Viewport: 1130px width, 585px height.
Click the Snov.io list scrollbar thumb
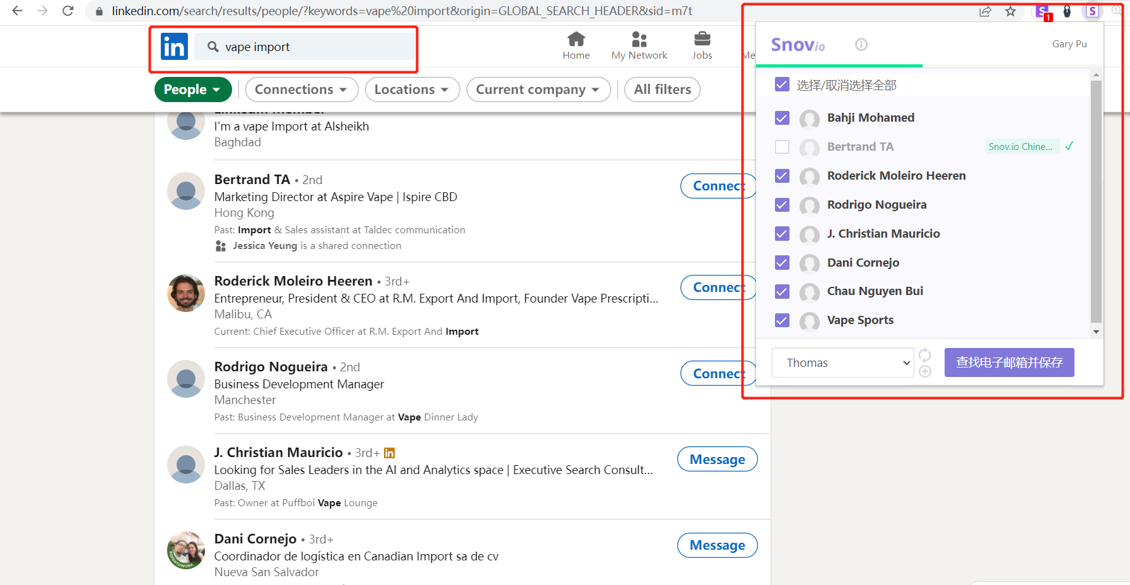click(1096, 202)
